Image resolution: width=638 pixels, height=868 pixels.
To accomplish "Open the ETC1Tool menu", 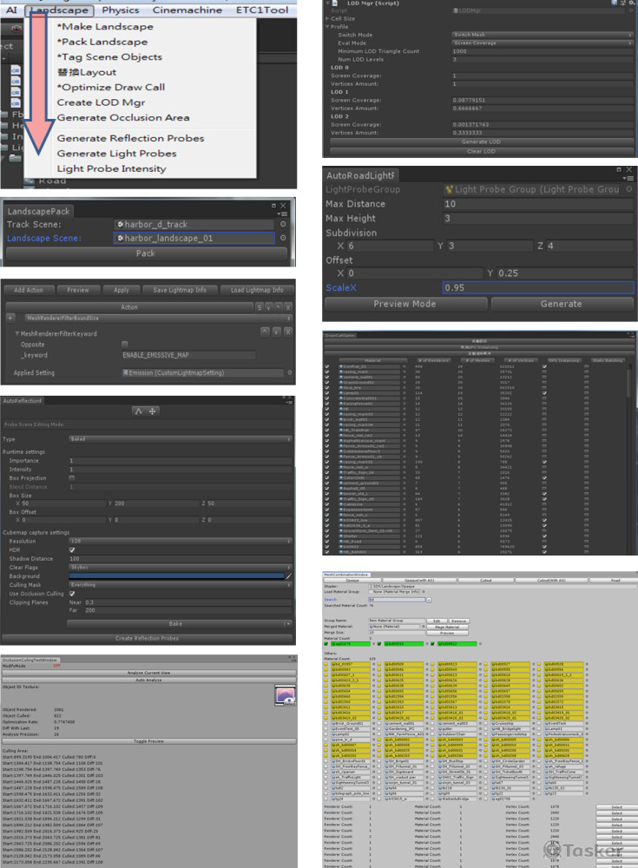I will point(262,10).
